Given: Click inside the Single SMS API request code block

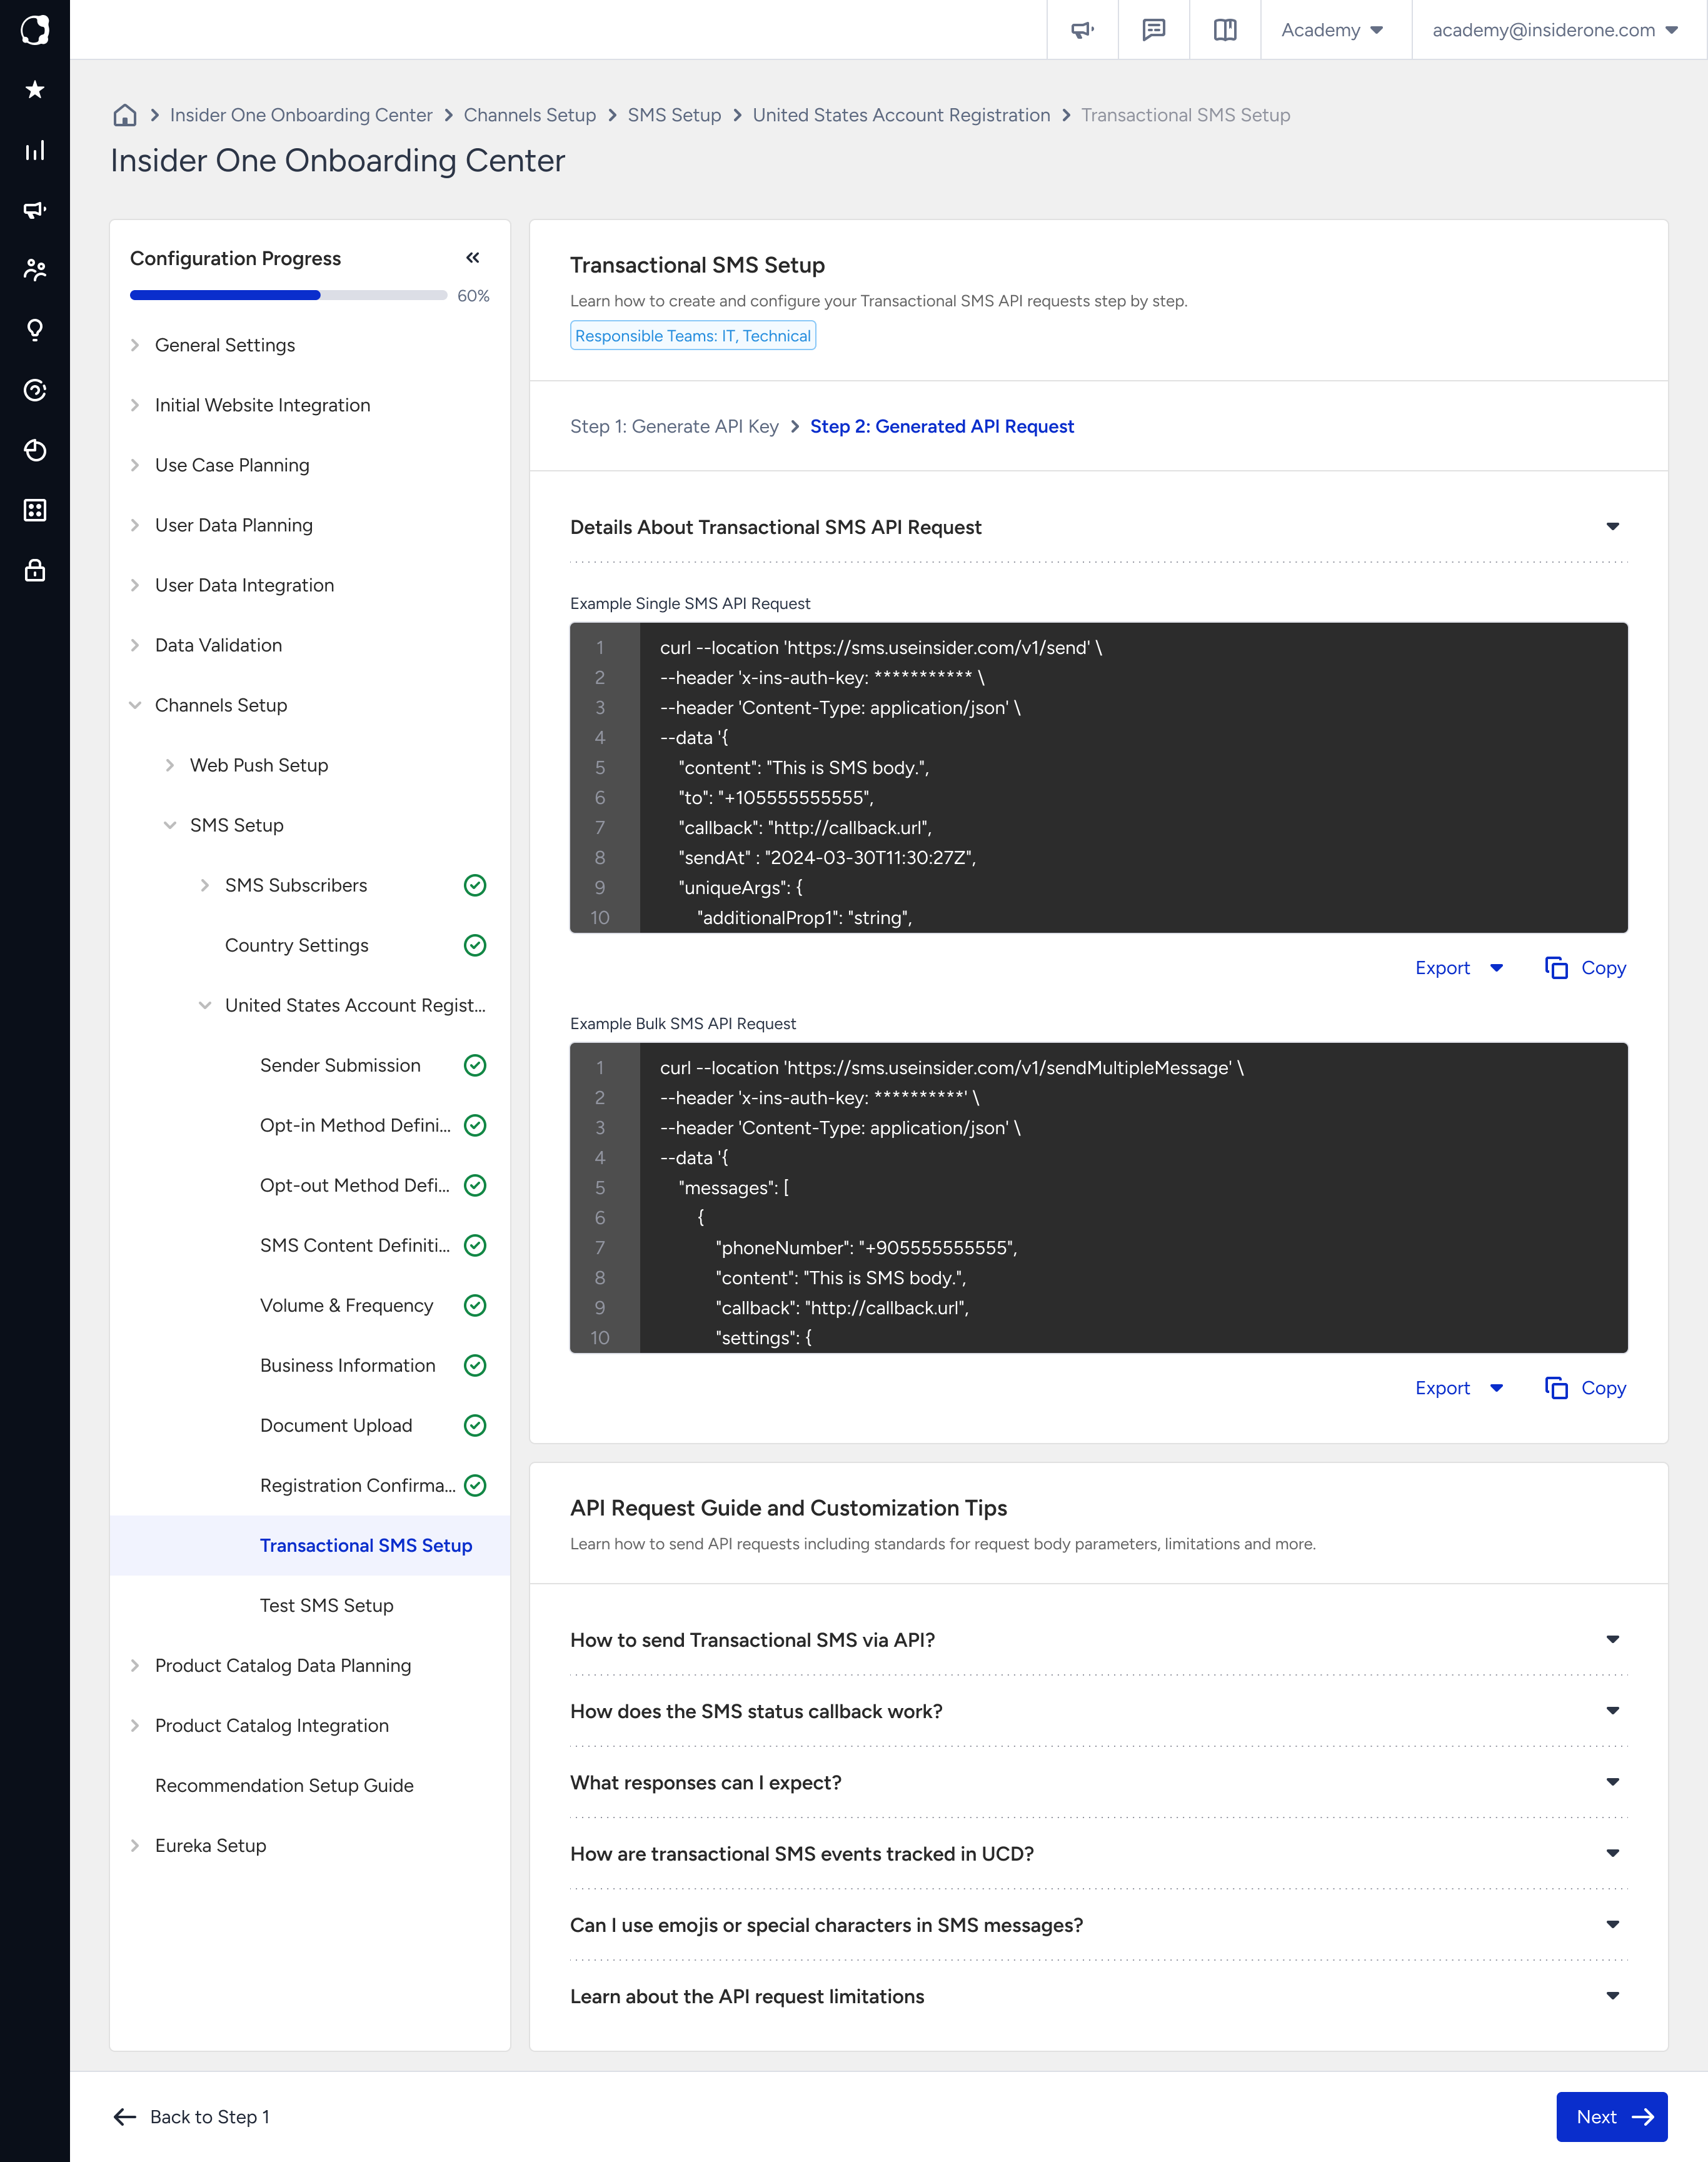Looking at the screenshot, I should [x=1098, y=778].
